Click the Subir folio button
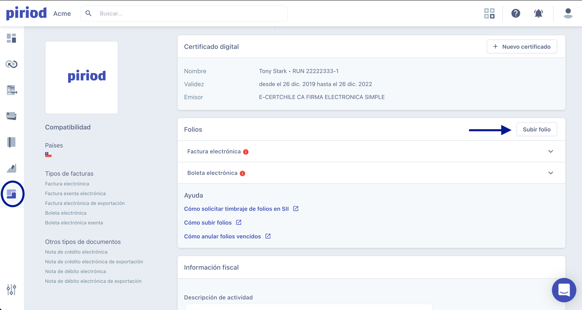 click(x=537, y=130)
